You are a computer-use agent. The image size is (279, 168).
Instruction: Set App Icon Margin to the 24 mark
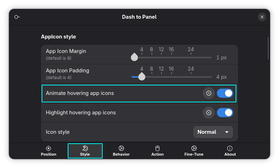pyautogui.click(x=191, y=58)
